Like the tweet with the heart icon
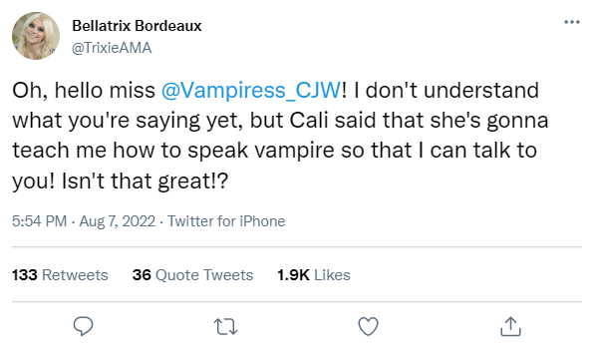The height and width of the screenshot is (363, 594). click(368, 326)
